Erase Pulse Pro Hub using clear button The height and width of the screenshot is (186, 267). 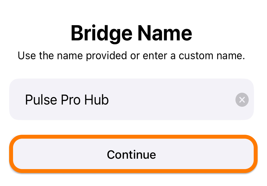[242, 100]
